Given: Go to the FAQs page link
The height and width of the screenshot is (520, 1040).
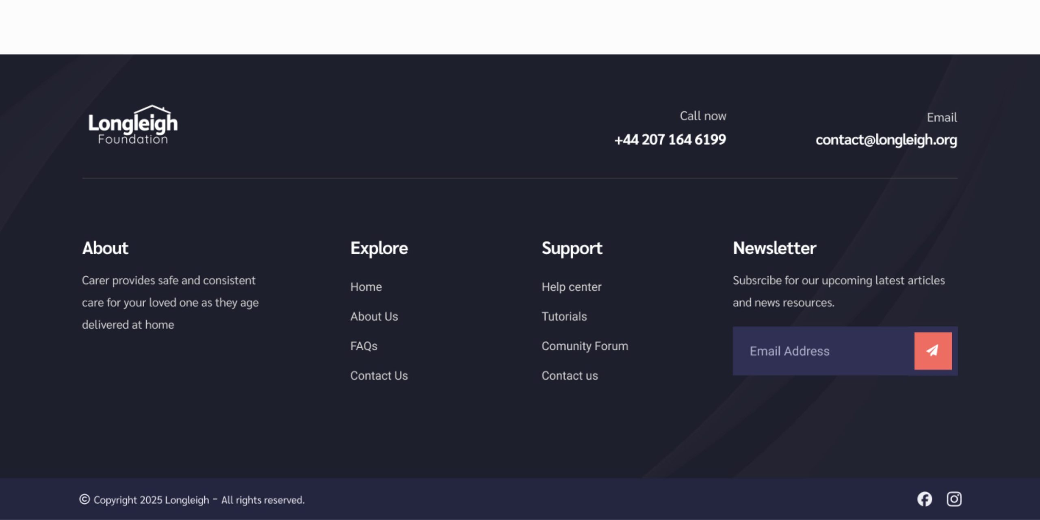Looking at the screenshot, I should point(364,346).
